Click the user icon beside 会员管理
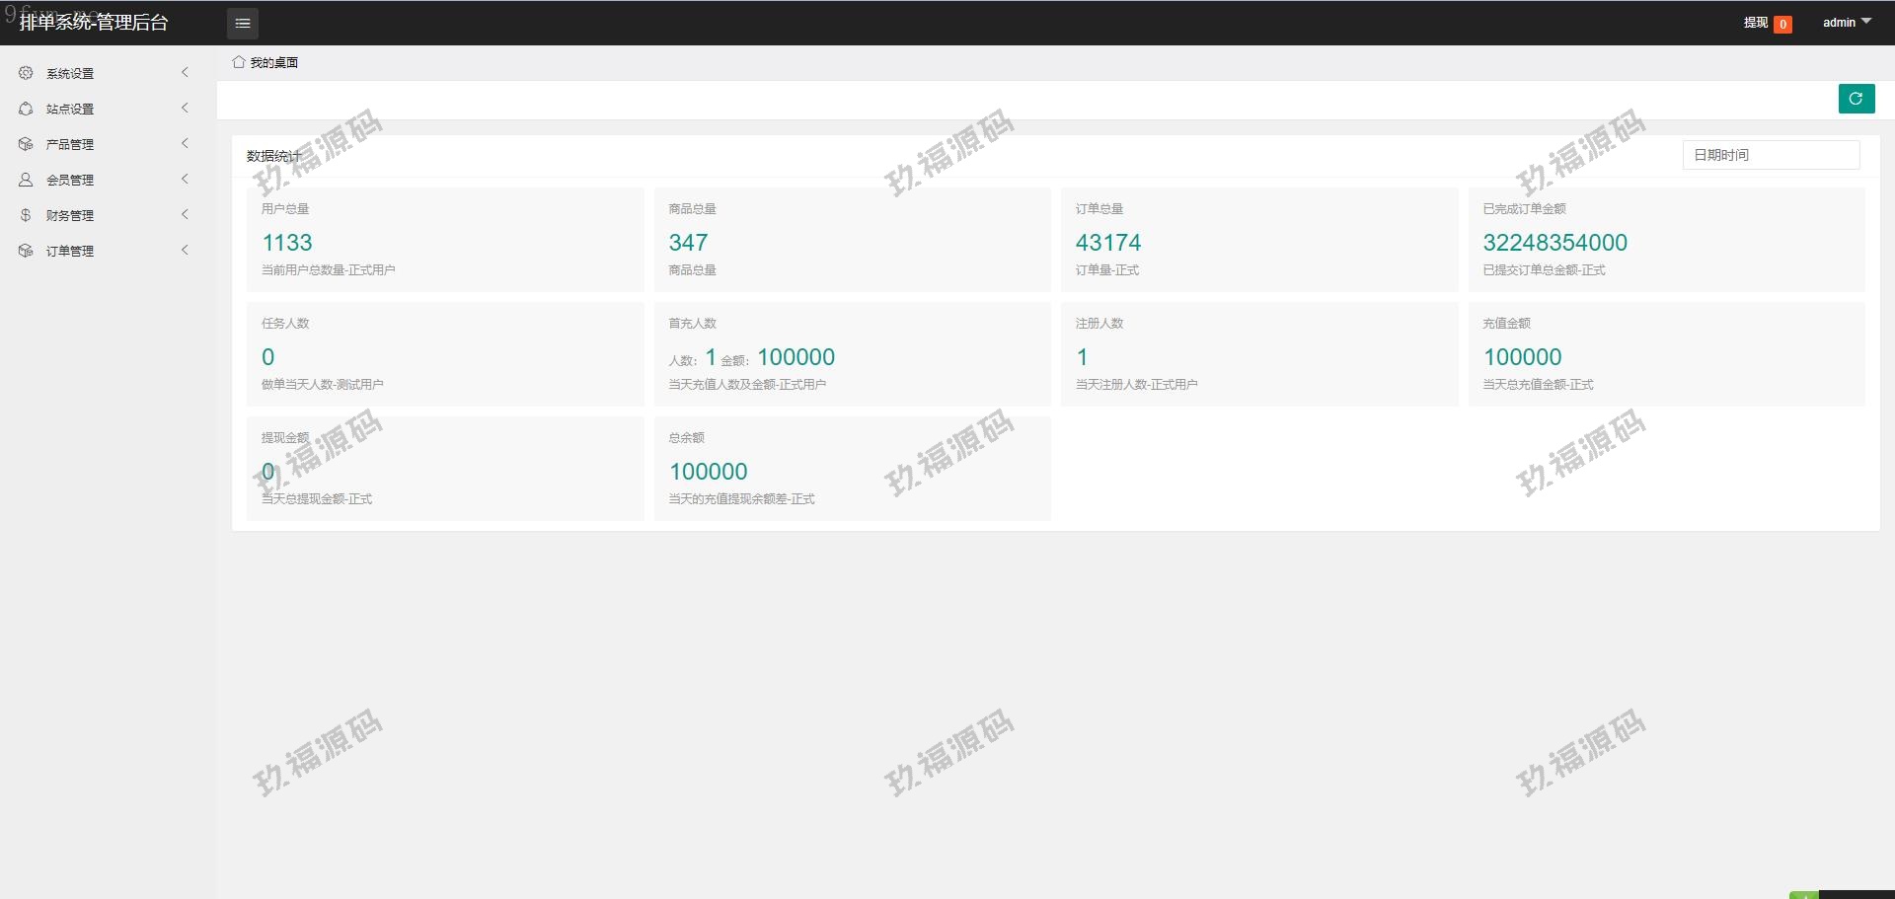Viewport: 1895px width, 899px height. click(26, 180)
